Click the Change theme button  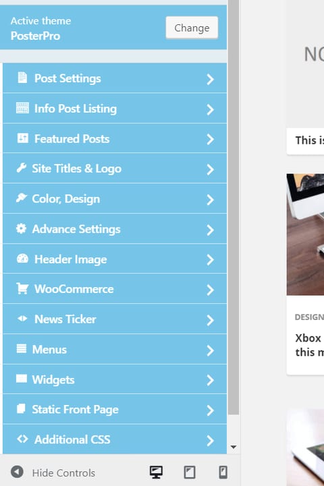[192, 28]
